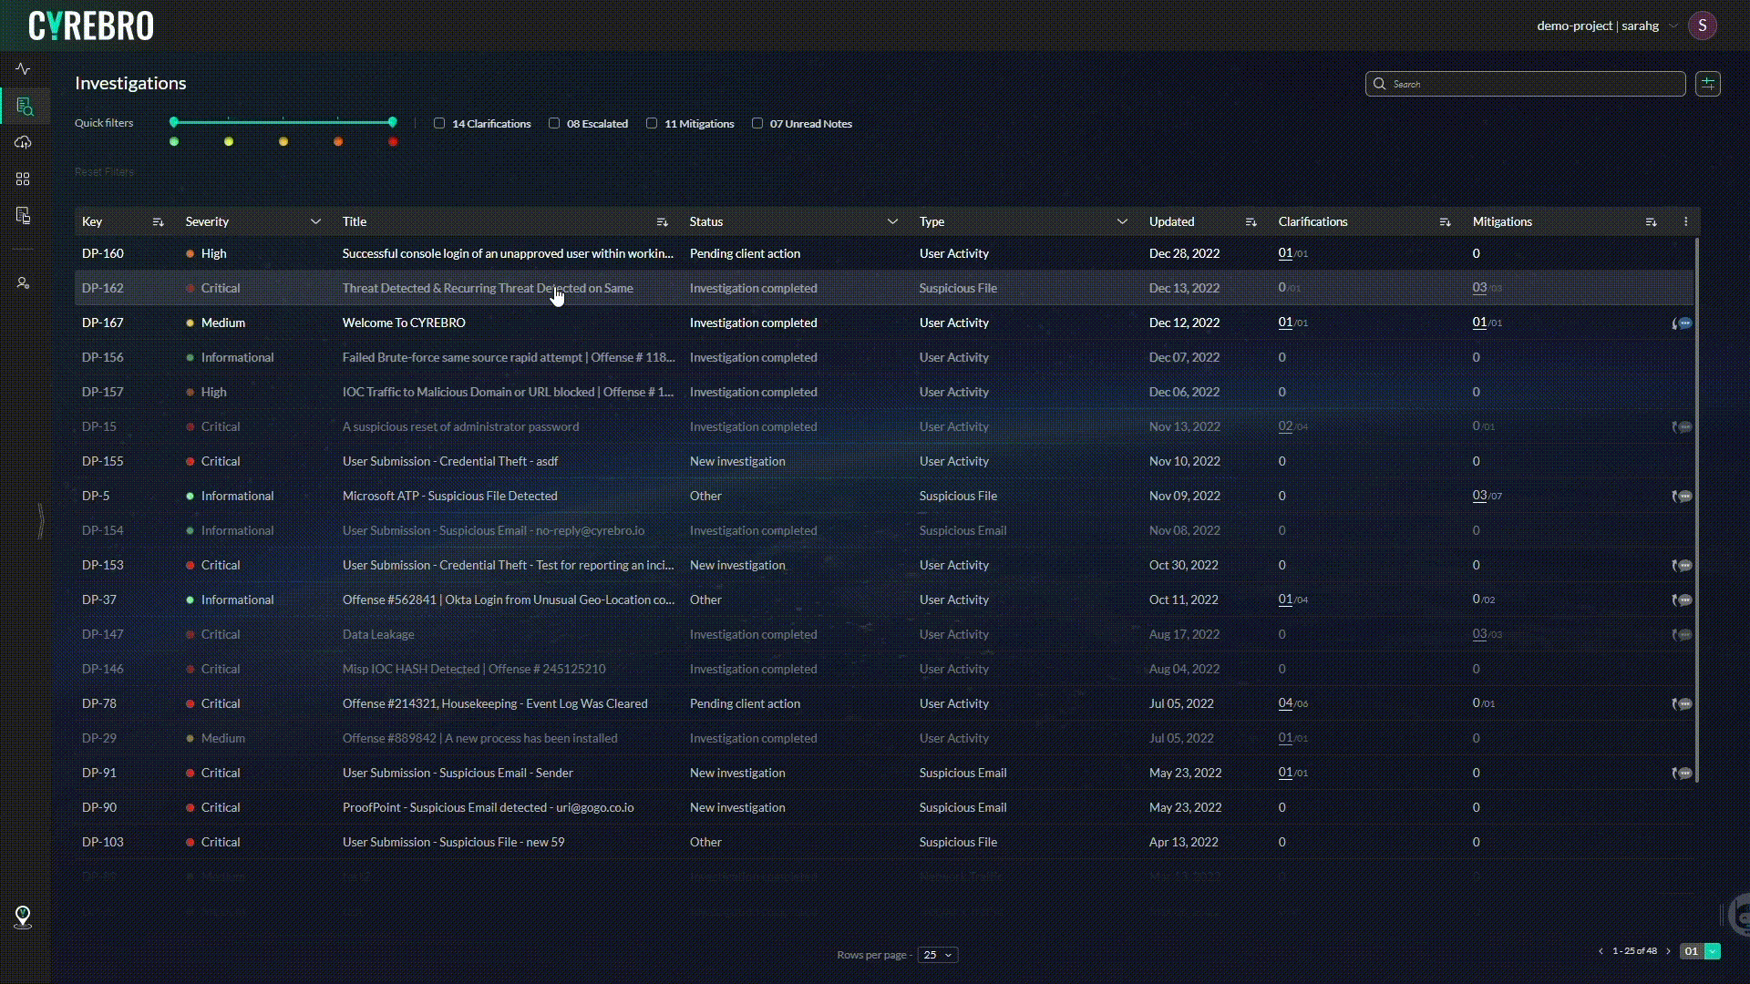Open the user management sidebar icon

23,283
